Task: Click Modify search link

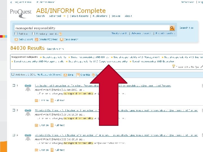Action: (x=119, y=33)
